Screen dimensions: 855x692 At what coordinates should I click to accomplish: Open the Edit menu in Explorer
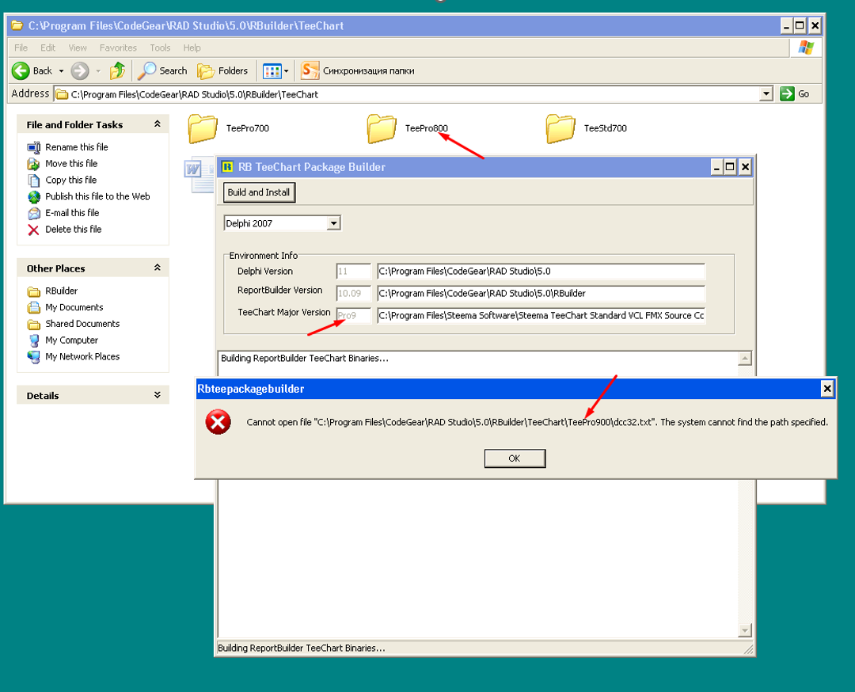[48, 48]
